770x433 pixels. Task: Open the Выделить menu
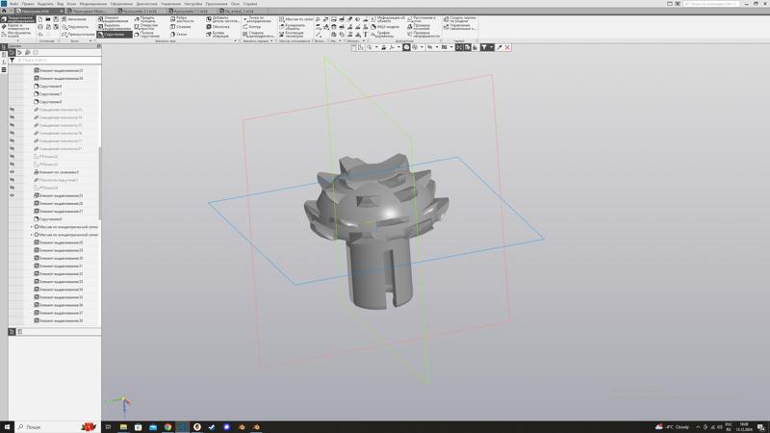(x=45, y=4)
